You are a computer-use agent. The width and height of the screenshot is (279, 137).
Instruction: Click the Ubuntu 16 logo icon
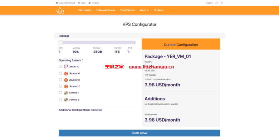[66, 73]
